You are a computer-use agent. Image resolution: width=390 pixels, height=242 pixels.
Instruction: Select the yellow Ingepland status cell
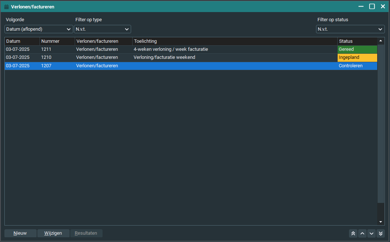(357, 58)
